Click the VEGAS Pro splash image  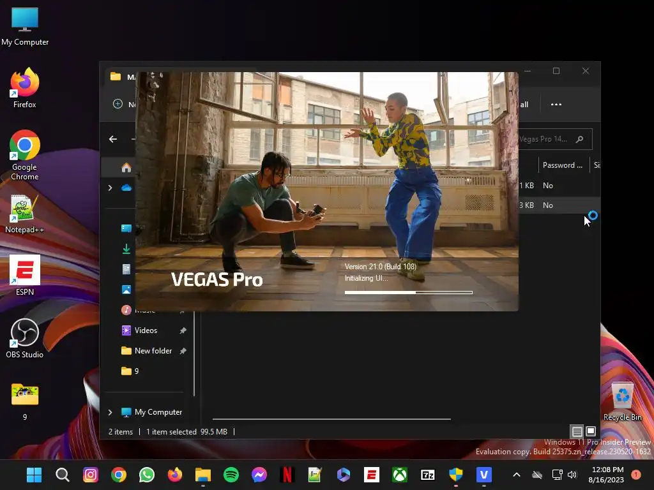(x=327, y=191)
